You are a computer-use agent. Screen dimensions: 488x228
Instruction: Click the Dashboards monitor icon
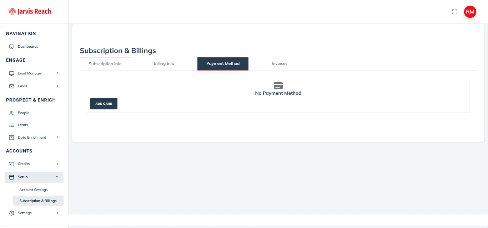pyautogui.click(x=11, y=47)
